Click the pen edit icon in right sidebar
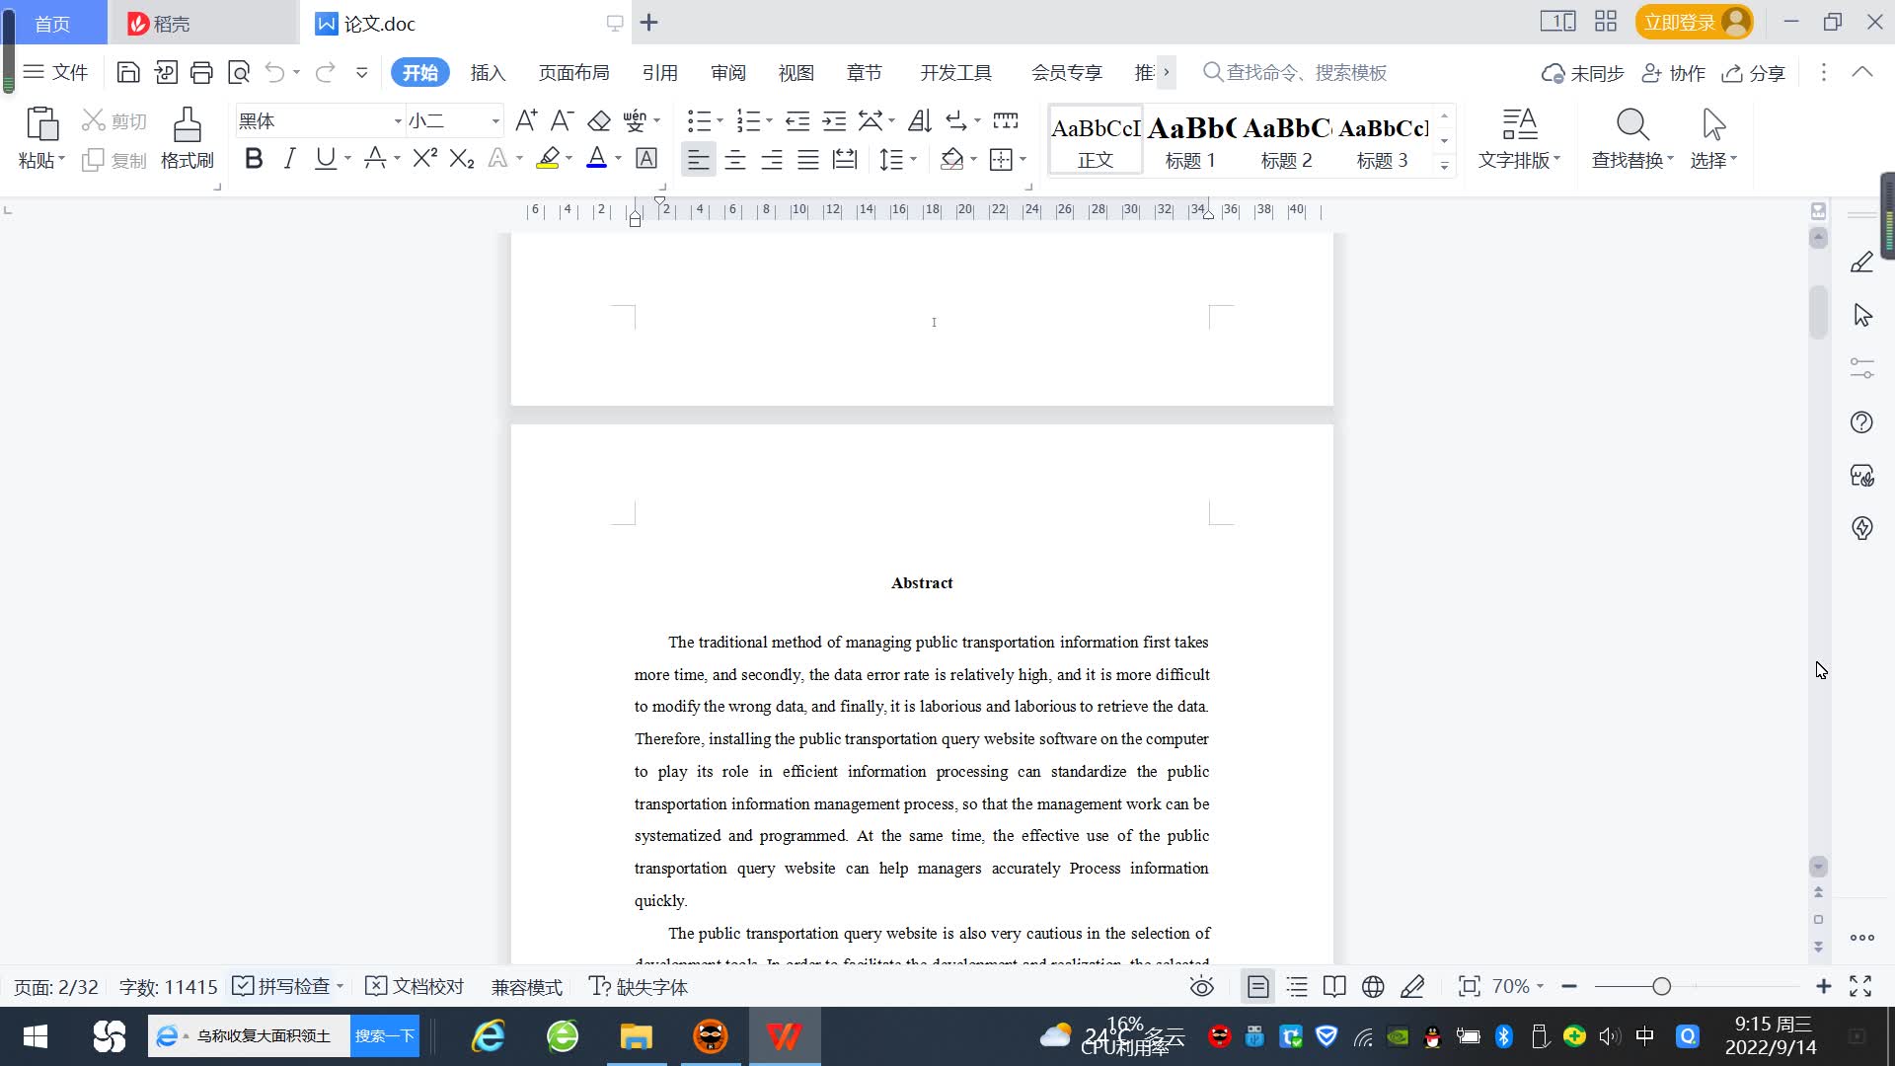The width and height of the screenshot is (1895, 1066). pos(1861,262)
